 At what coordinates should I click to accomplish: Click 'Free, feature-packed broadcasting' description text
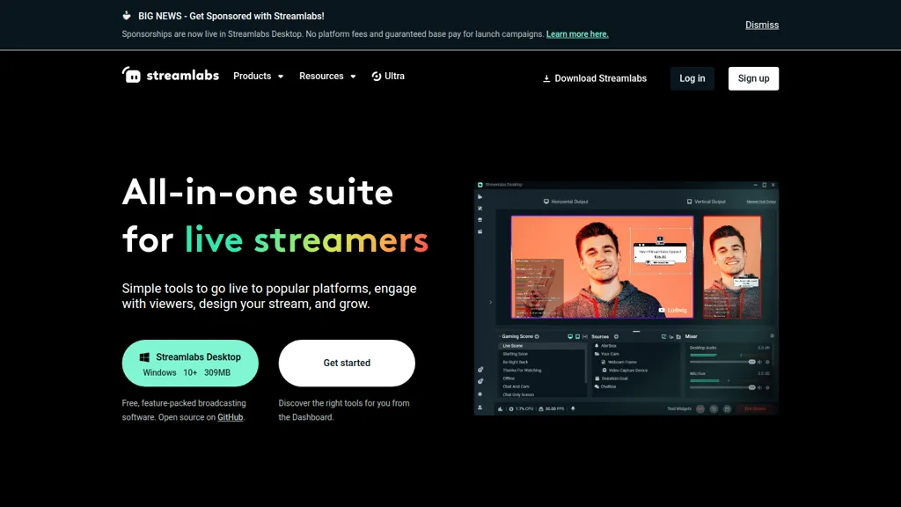click(184, 410)
